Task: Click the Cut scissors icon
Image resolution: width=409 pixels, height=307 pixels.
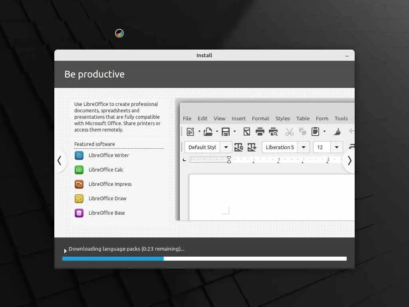Action: click(289, 132)
